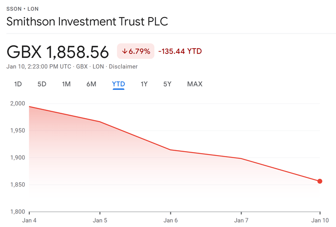Click the Jan 4 axis label
The width and height of the screenshot is (336, 227).
click(x=29, y=221)
